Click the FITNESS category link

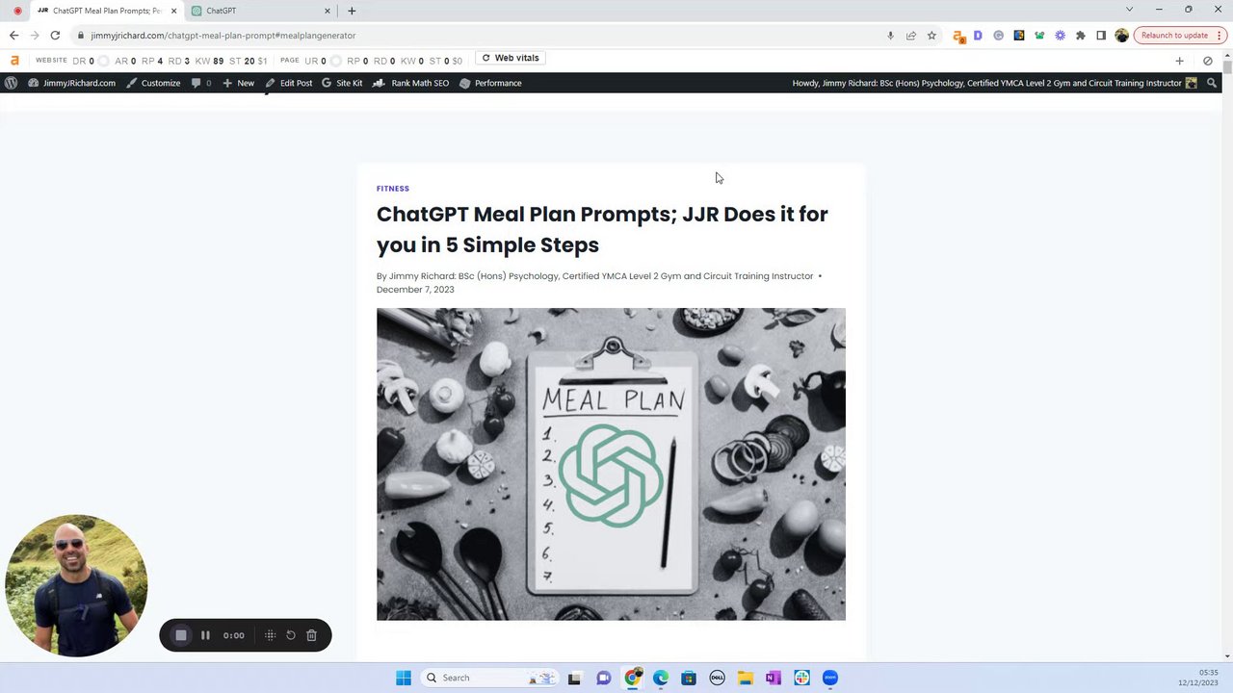(393, 189)
